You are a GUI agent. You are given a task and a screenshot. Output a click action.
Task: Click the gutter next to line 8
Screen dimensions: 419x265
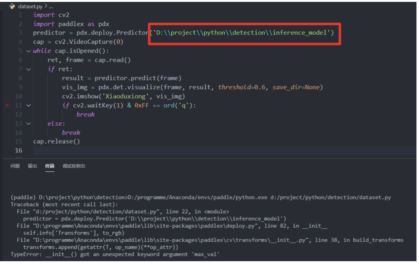click(7, 78)
